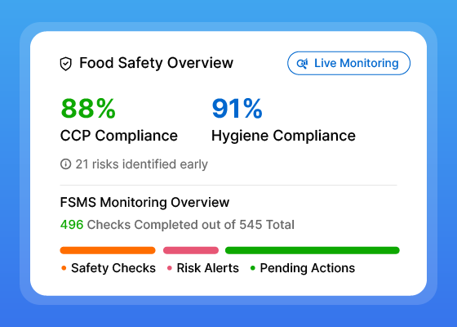Click the Food Safety Overview title
This screenshot has height=327, width=457.
tap(156, 63)
